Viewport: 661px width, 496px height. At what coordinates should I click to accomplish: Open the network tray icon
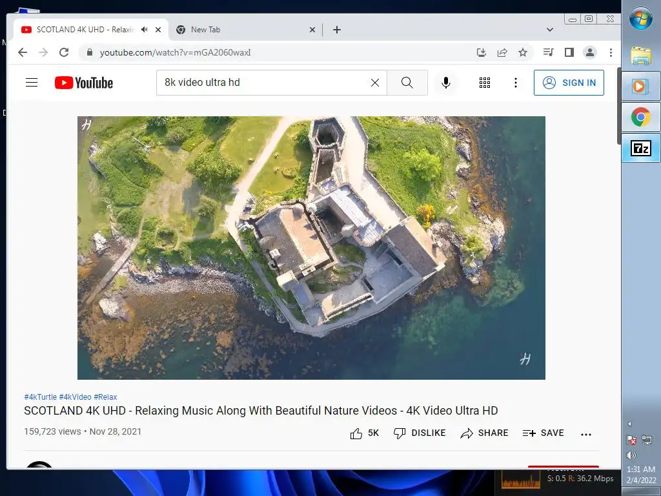647,440
